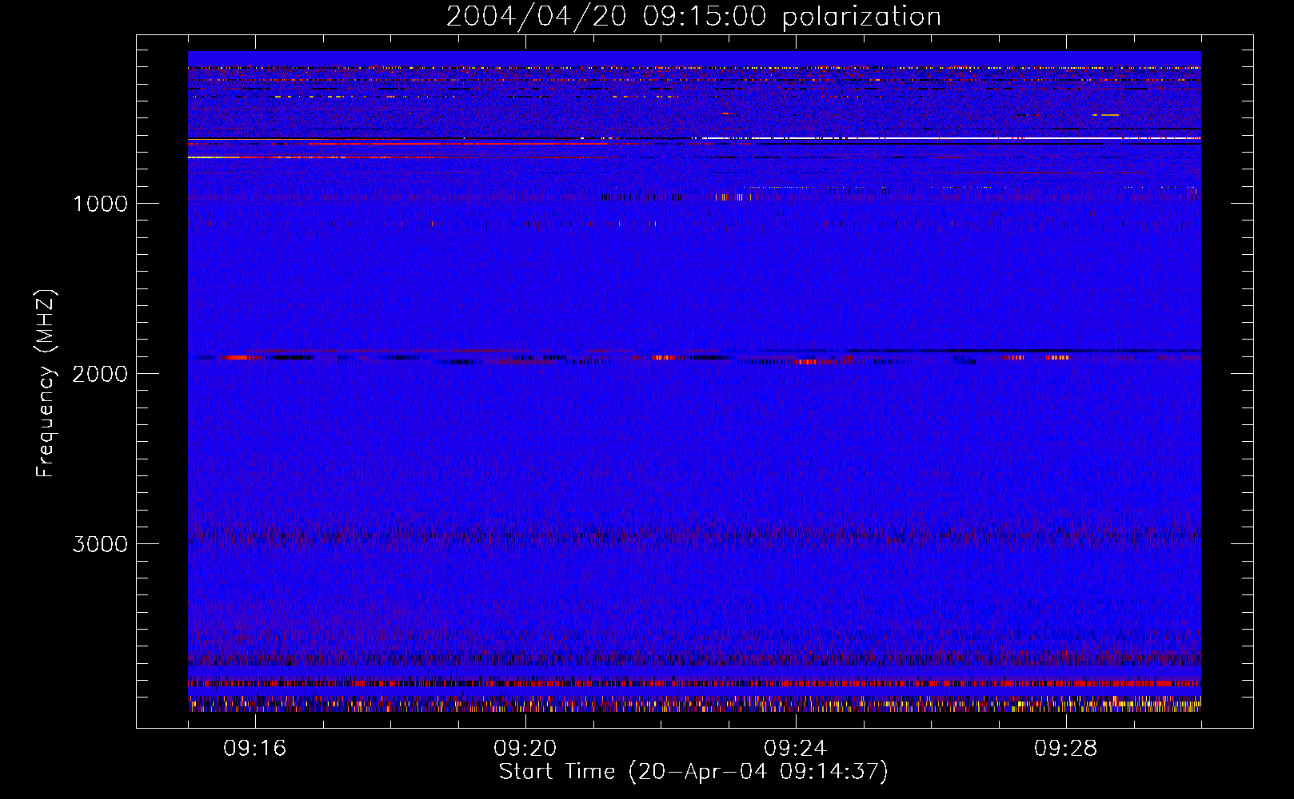The width and height of the screenshot is (1294, 799).
Task: Click the "1000" frequency tick label
Action: pyautogui.click(x=100, y=204)
